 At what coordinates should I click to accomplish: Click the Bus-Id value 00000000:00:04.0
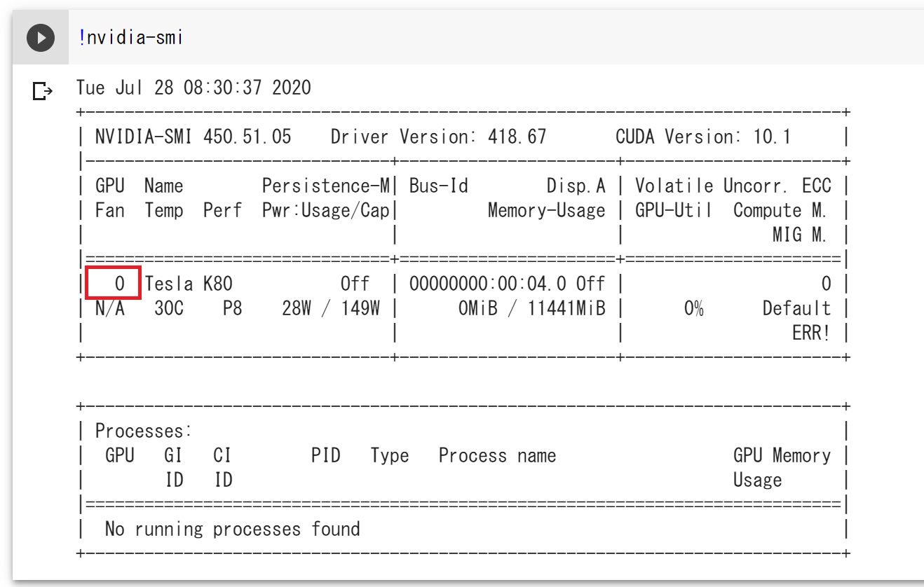tap(488, 284)
